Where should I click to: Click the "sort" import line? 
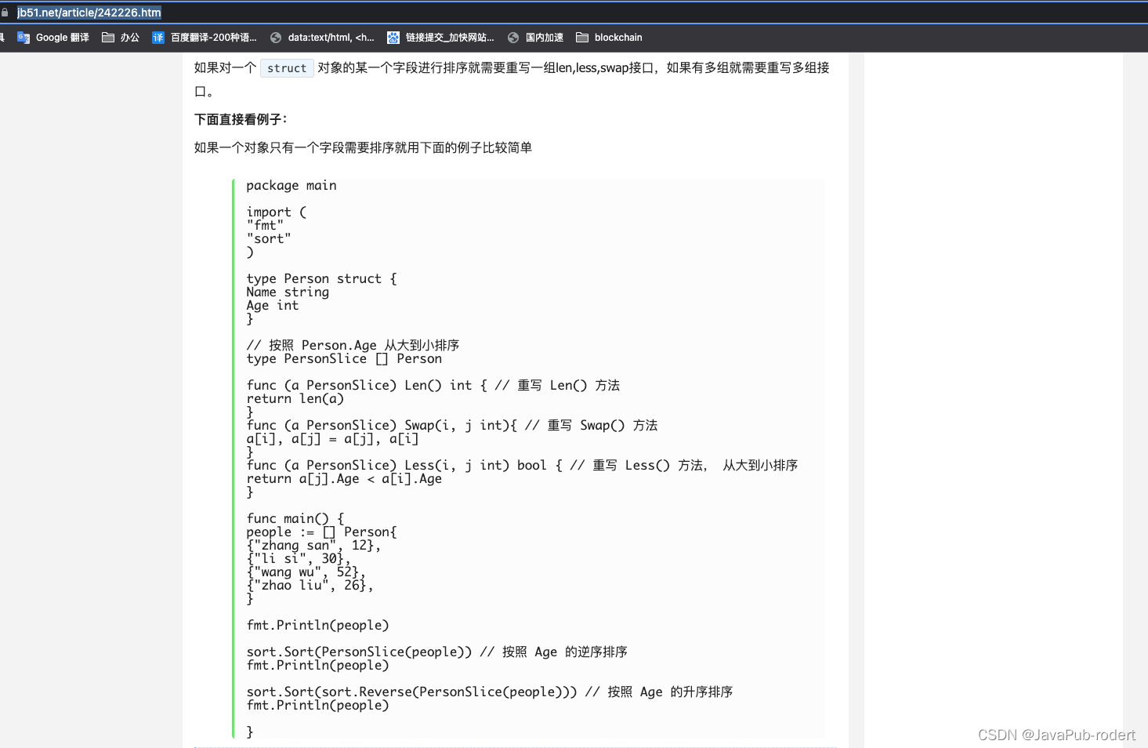click(269, 239)
